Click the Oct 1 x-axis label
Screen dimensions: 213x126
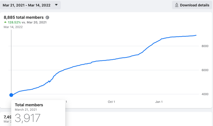click(111, 102)
